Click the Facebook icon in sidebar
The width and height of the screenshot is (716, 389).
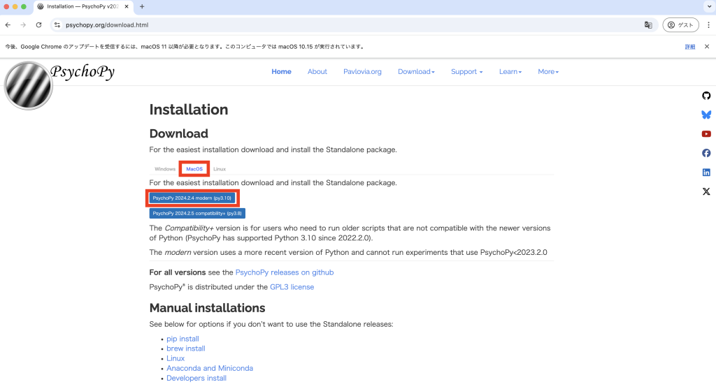pyautogui.click(x=706, y=153)
